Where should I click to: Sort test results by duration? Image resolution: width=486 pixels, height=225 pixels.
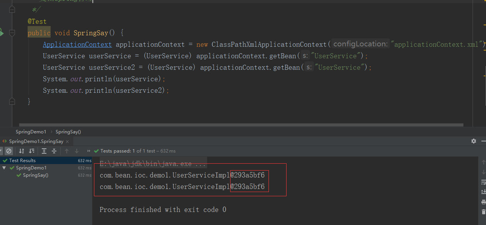coord(32,151)
